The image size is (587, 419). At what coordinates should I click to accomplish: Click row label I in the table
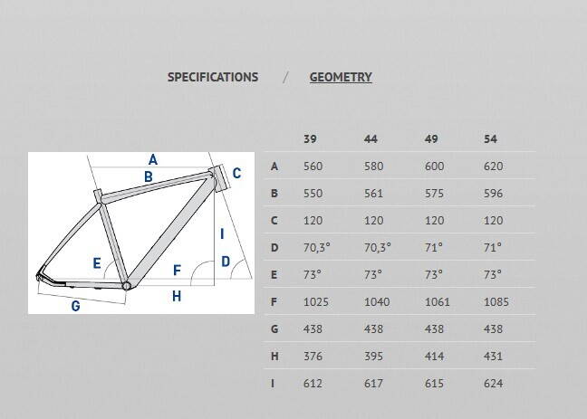click(274, 384)
